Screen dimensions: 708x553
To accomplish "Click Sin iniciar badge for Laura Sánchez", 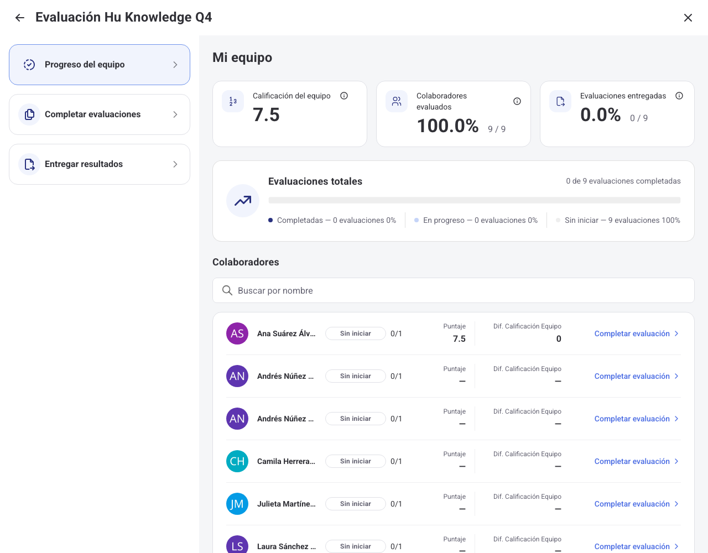I will point(356,546).
